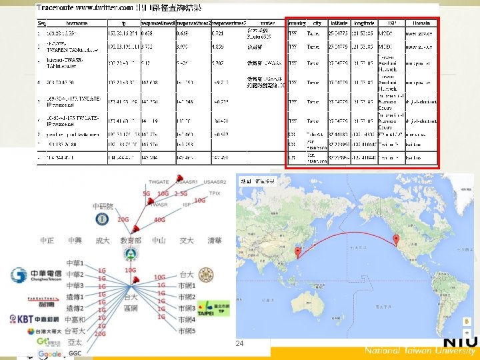This screenshot has width=480, height=360.
Task: Click the red marker above 教育部
Action: tap(135, 229)
